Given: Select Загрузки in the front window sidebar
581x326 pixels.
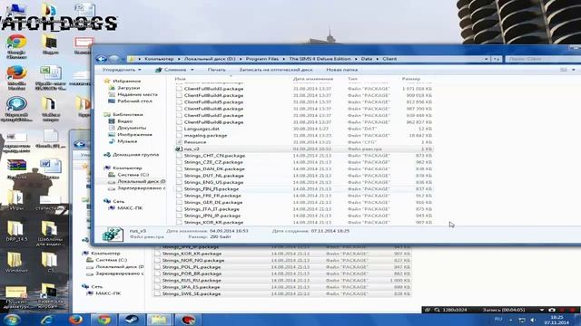Looking at the screenshot, I should pyautogui.click(x=128, y=88).
